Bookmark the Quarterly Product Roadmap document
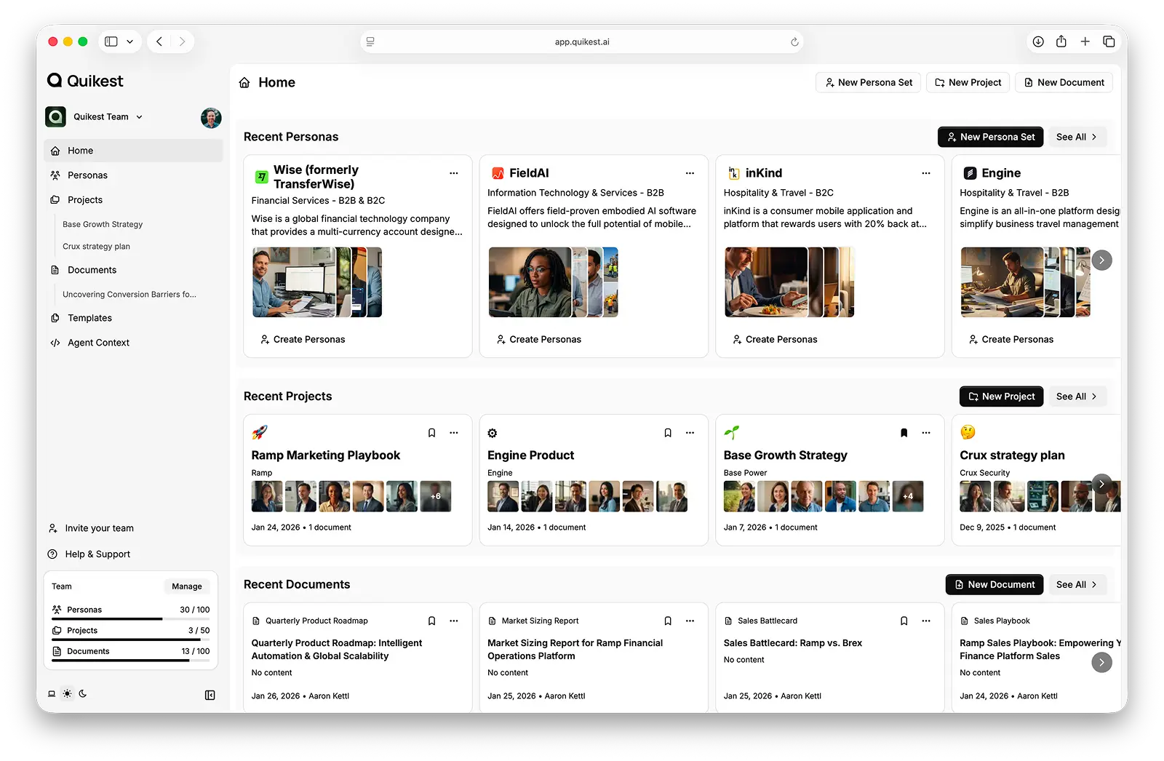The height and width of the screenshot is (761, 1164). pyautogui.click(x=432, y=621)
